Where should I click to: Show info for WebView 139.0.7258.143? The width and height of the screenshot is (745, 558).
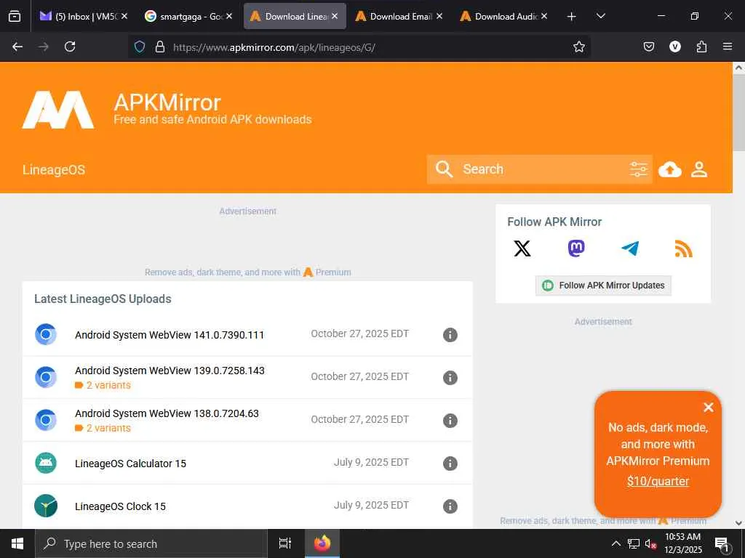tap(450, 378)
